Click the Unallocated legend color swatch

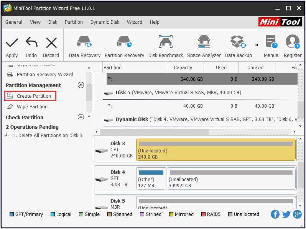pyautogui.click(x=230, y=214)
